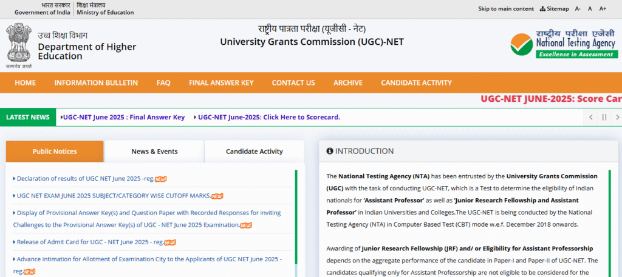Open the FAQ menu item
Viewport: 622px width, 277px height.
coord(163,82)
